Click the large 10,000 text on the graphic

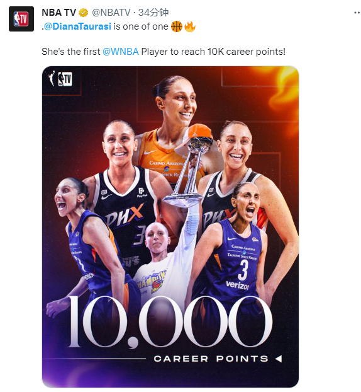tap(170, 322)
